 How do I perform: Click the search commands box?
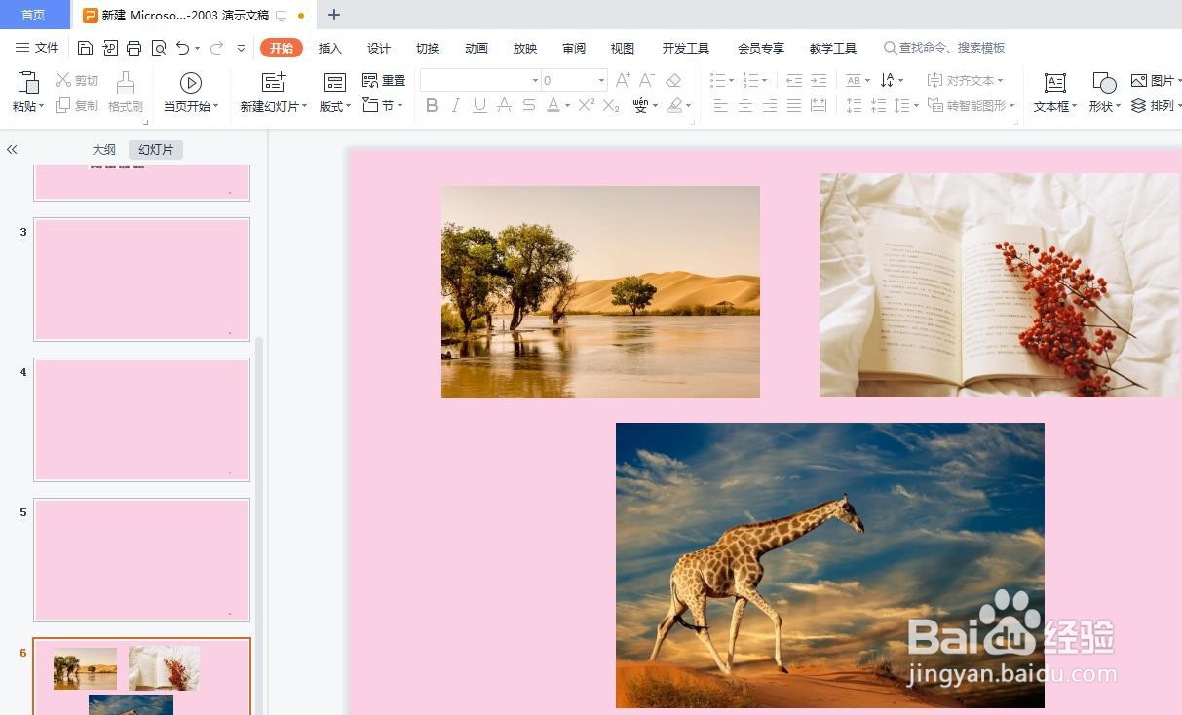click(x=944, y=48)
